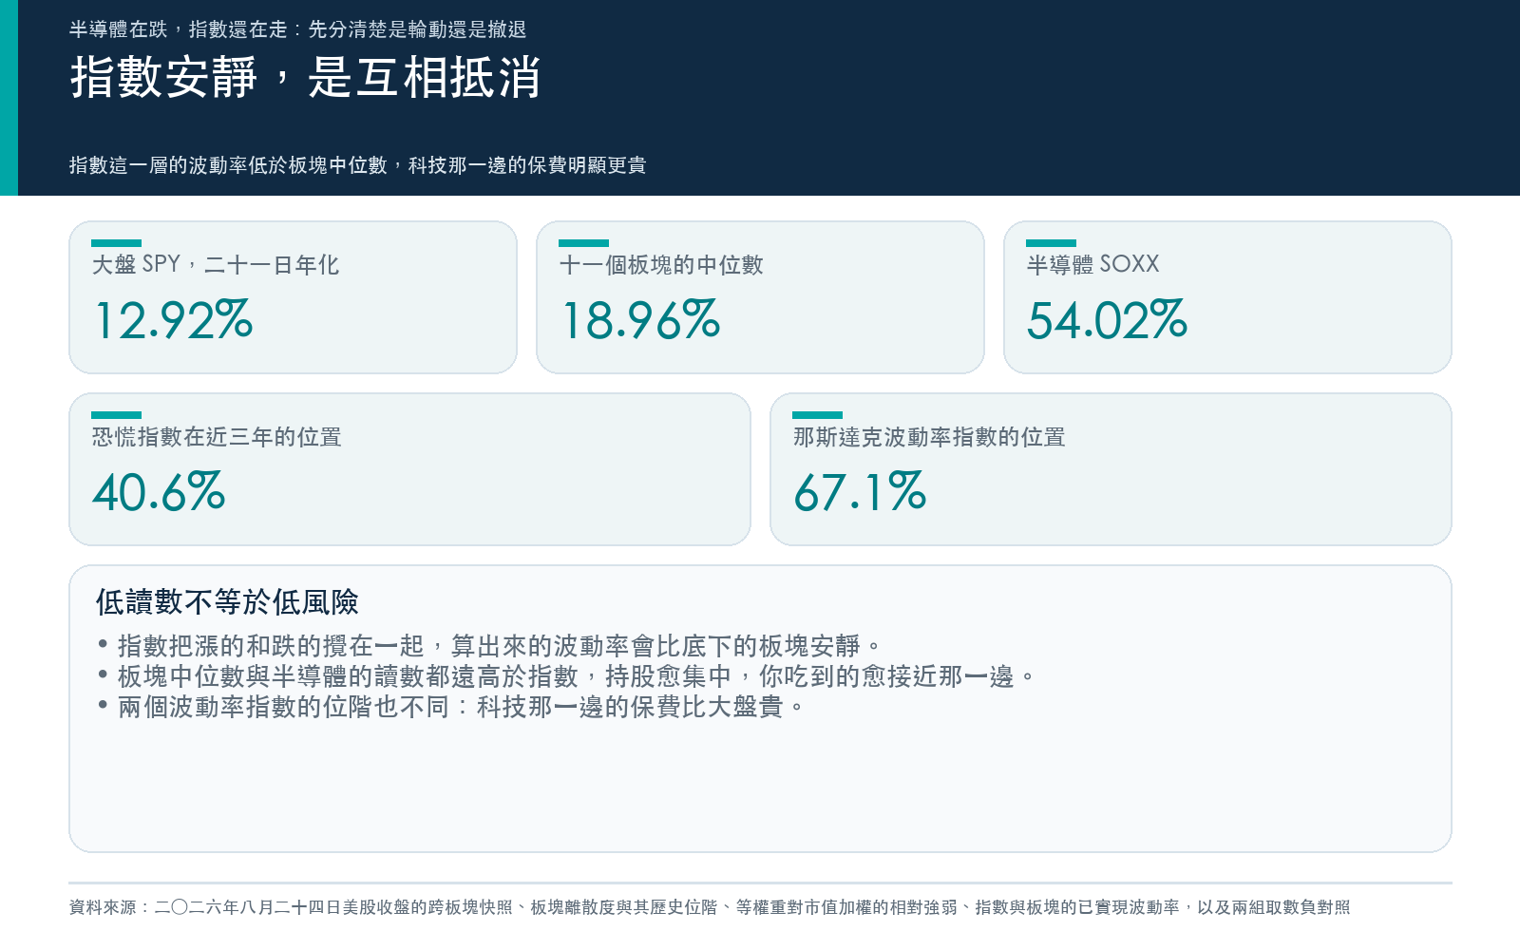Select the bullet starting 指數把漲的和跌的攪在一起
Viewport: 1520px width, 950px height.
[x=488, y=646]
